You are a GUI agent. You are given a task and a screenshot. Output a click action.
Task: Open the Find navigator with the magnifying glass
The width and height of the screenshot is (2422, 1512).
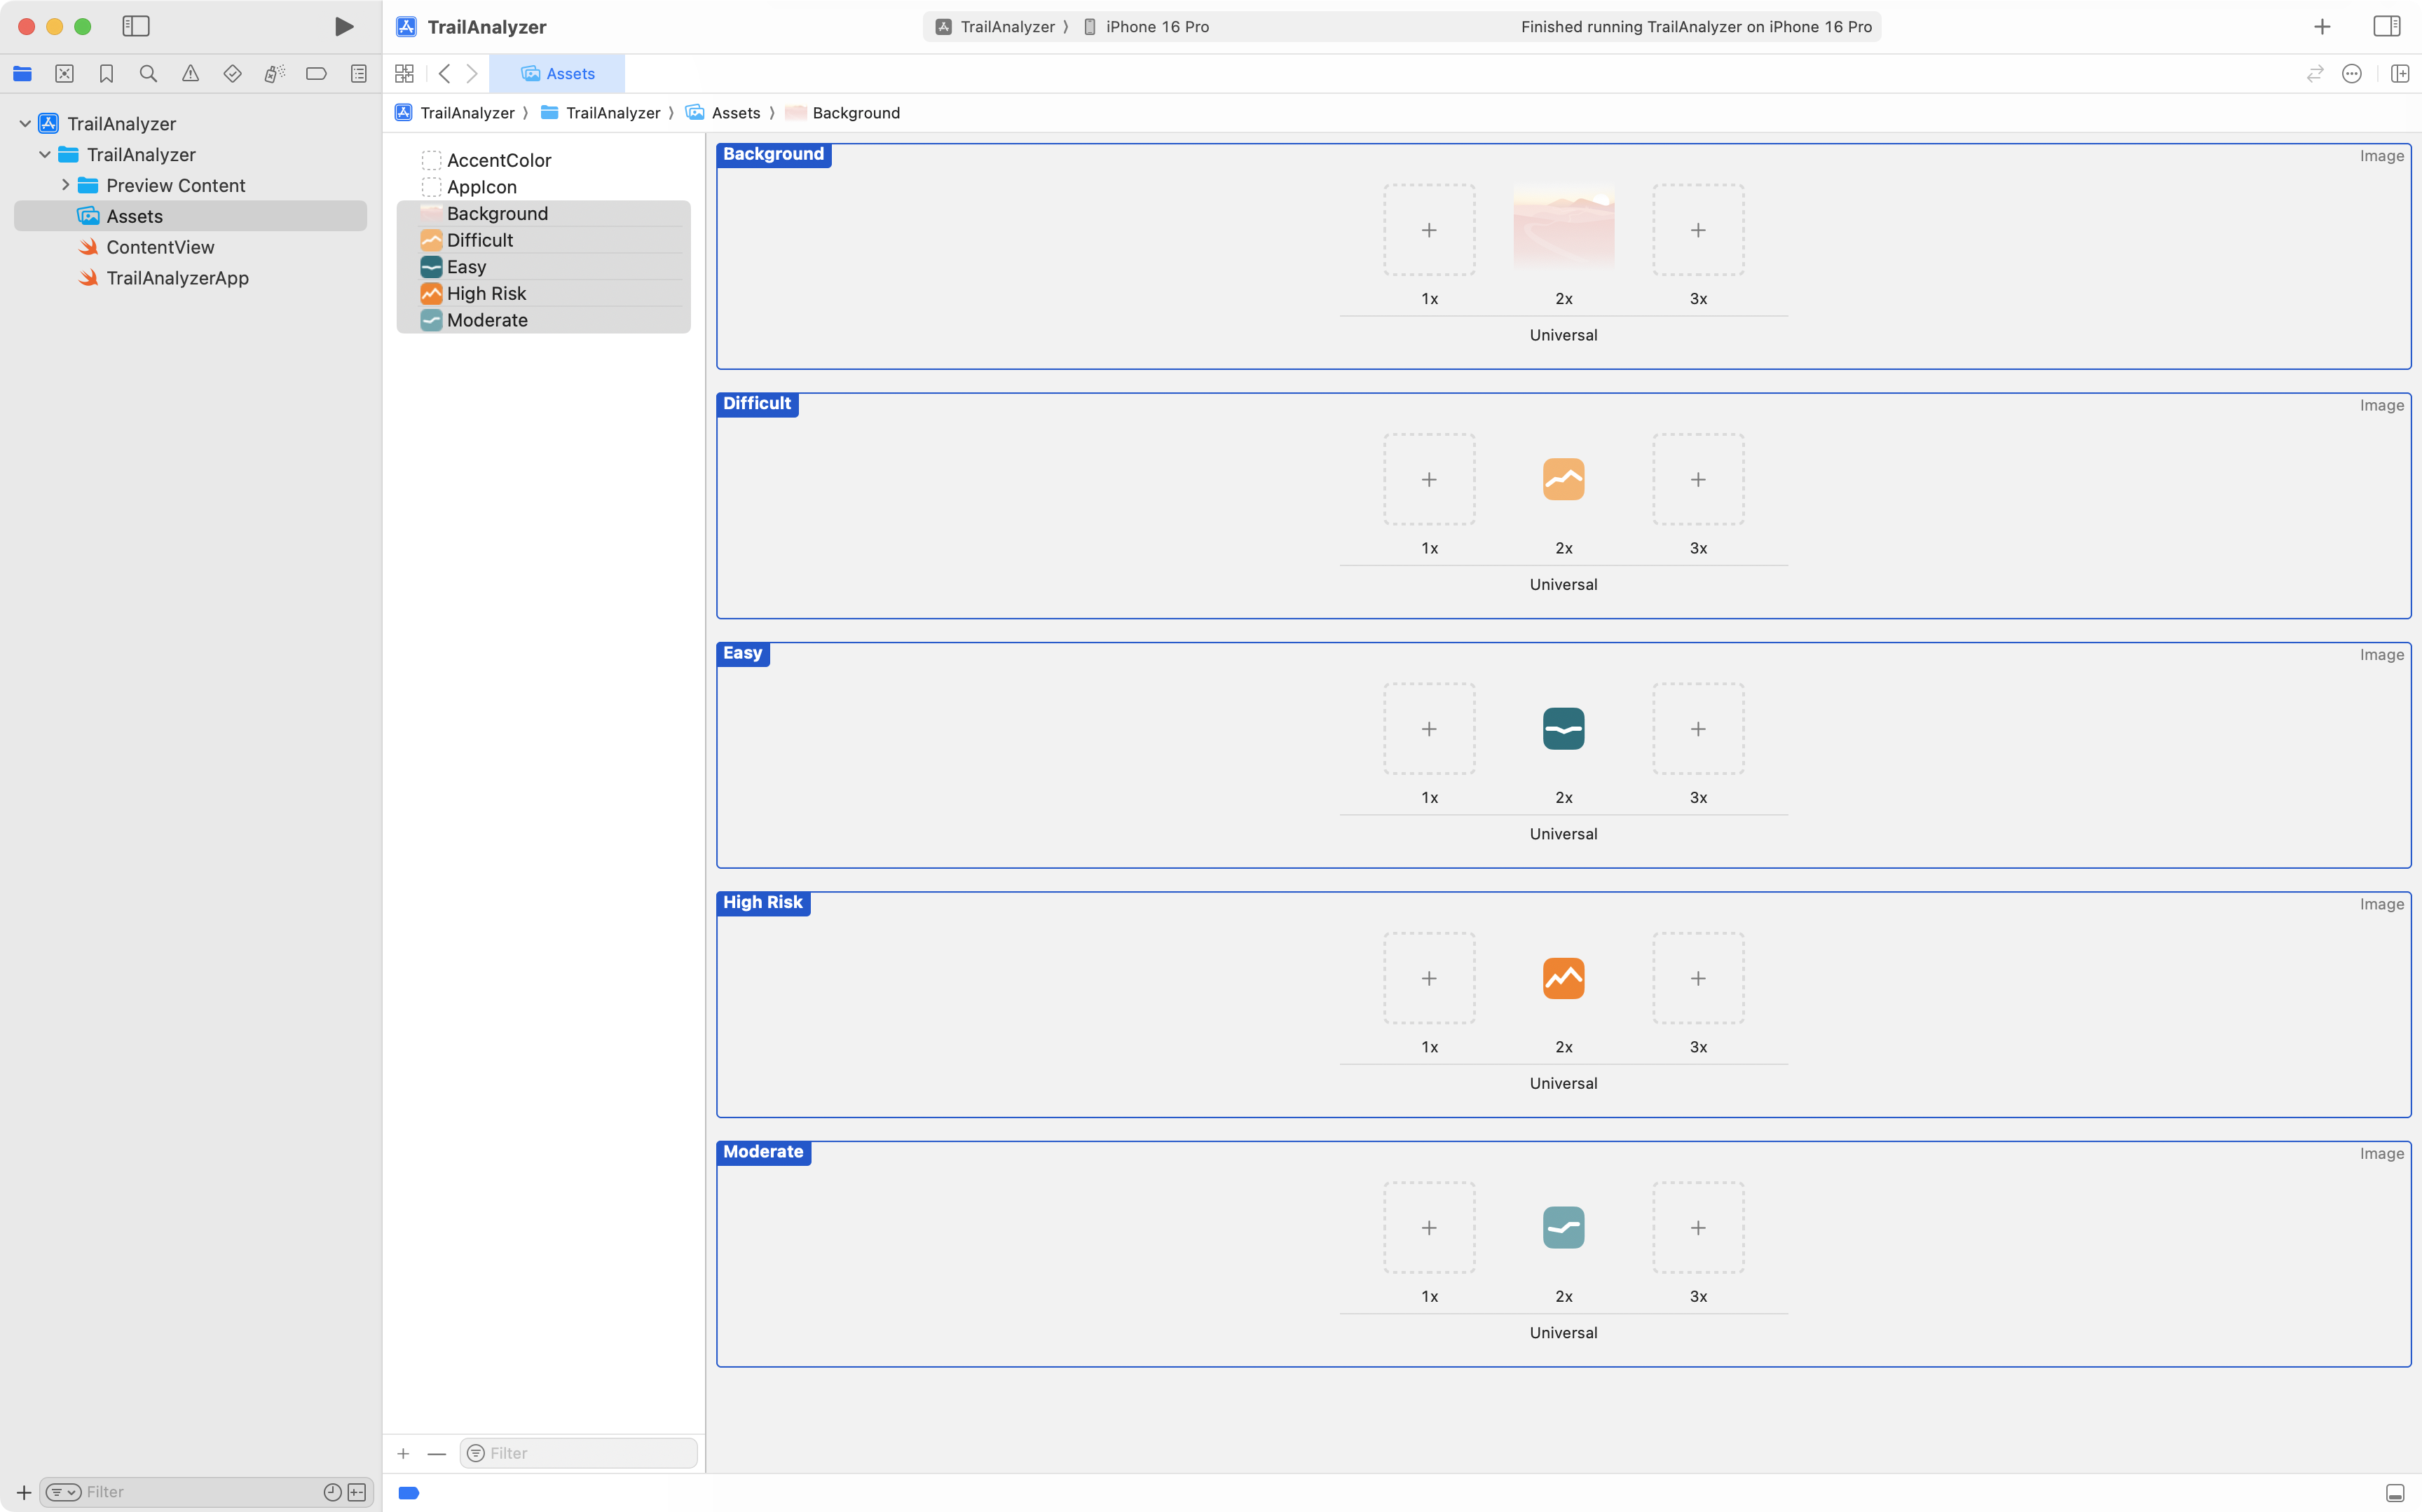tap(148, 73)
